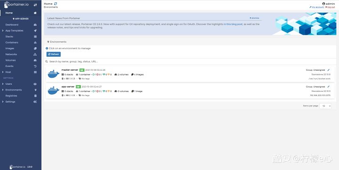
Task: Open the items per page dropdown
Action: 325,106
